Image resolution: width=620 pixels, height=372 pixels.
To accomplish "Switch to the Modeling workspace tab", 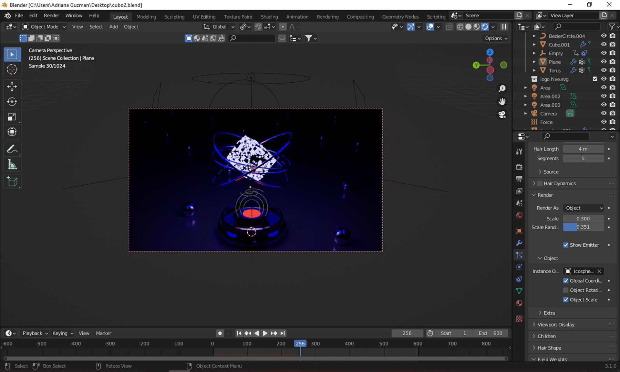I will coord(146,17).
